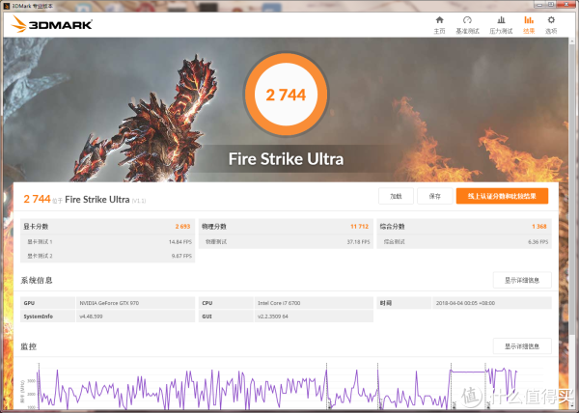Click graphics test 1 row 14.84 FPS
Screen dimensions: 579x413
point(107,242)
